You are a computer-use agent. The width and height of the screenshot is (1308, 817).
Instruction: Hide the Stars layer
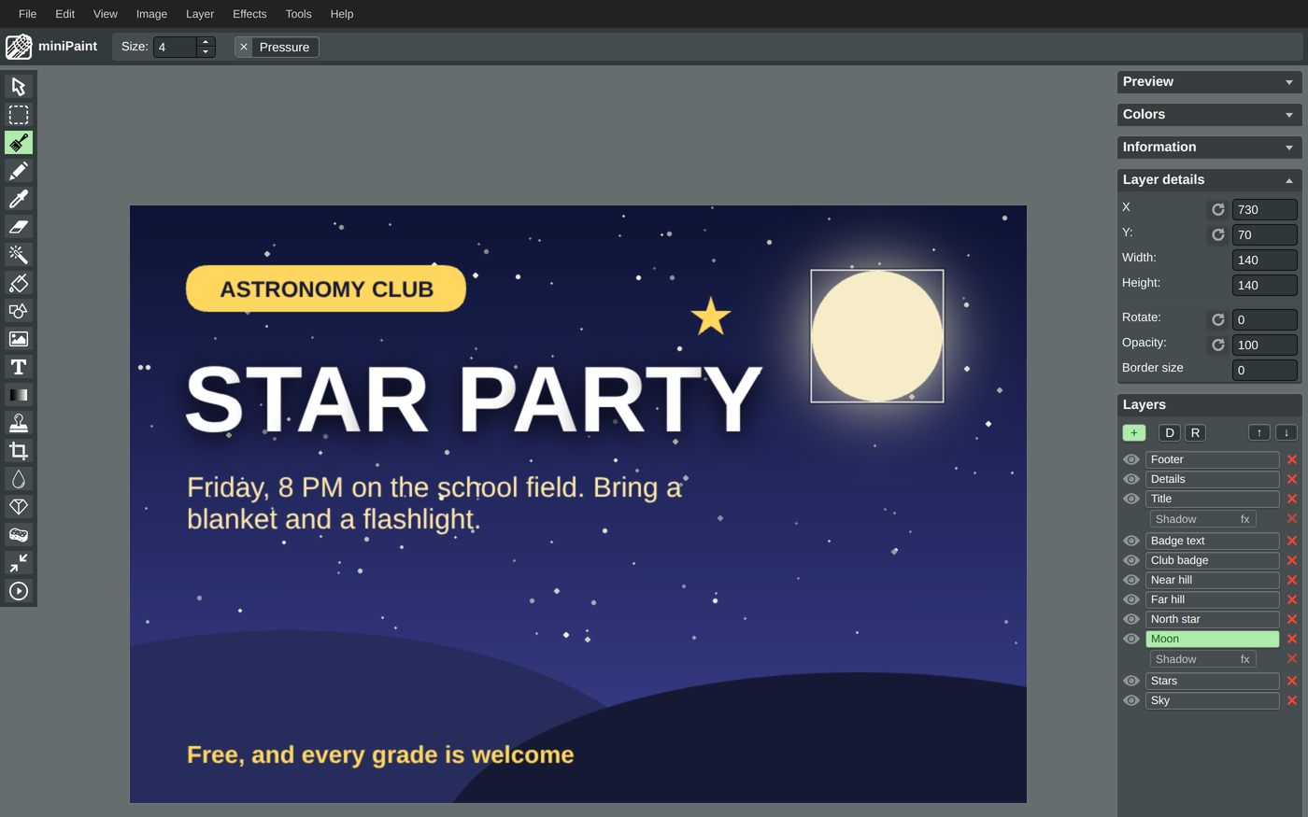pos(1131,681)
